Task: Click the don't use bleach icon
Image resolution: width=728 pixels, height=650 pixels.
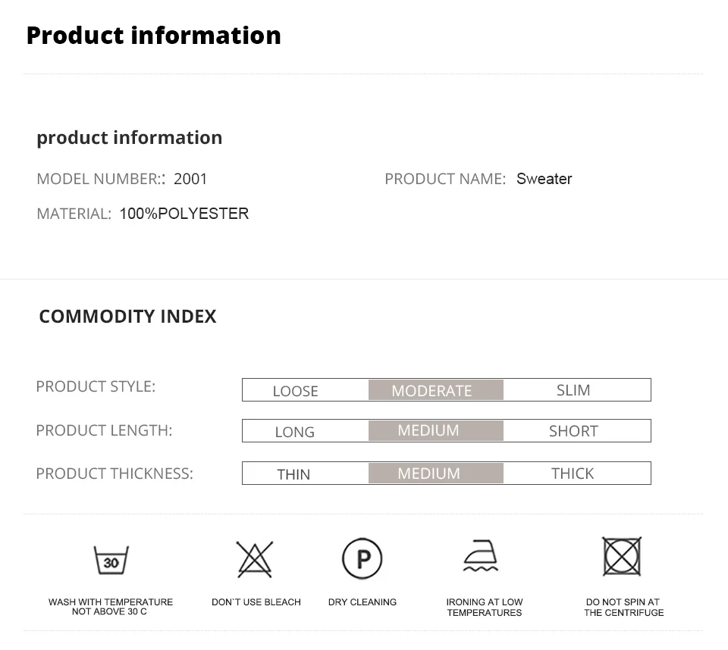Action: coord(255,560)
